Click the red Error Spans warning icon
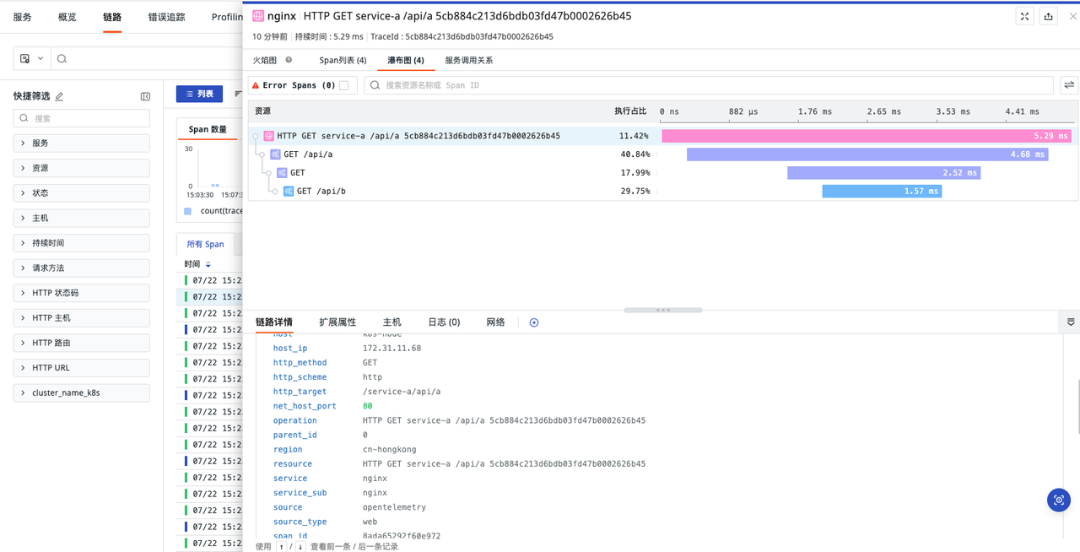The height and width of the screenshot is (552, 1080). pos(256,85)
